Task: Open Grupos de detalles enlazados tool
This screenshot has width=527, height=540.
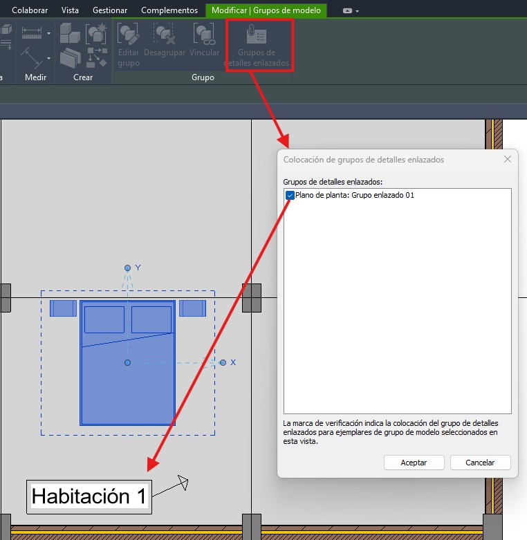Action: [257, 46]
